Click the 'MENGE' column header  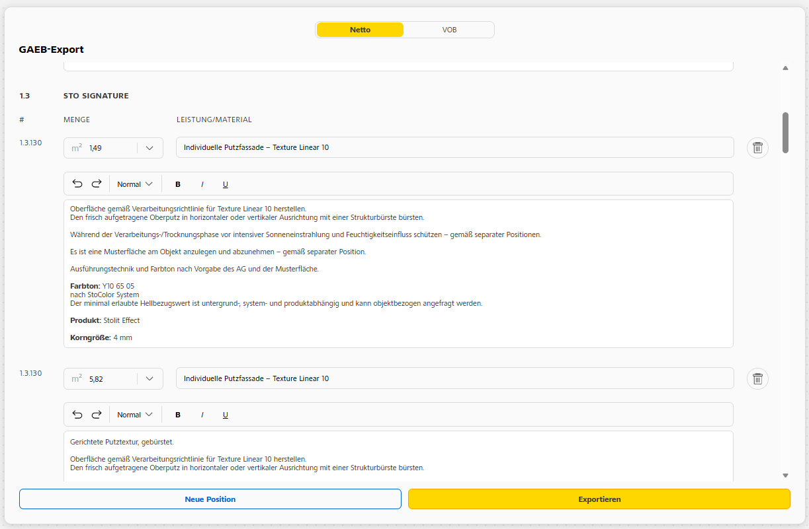(77, 120)
